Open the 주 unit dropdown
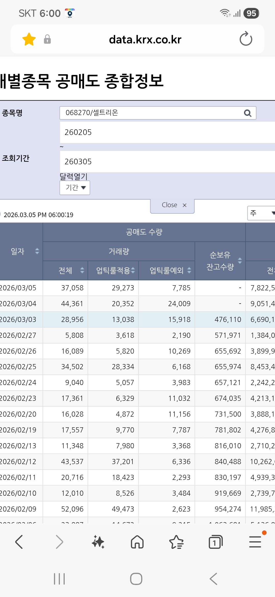275x597 pixels. pos(262,213)
